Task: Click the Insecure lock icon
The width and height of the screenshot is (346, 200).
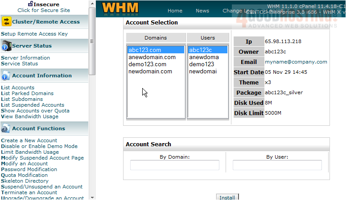Action: (30, 4)
